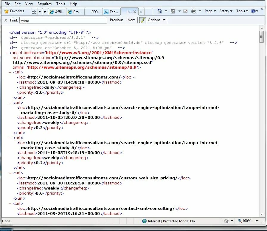Switch to the Affil... tab
267x231 pixels.
pyautogui.click(x=57, y=12)
